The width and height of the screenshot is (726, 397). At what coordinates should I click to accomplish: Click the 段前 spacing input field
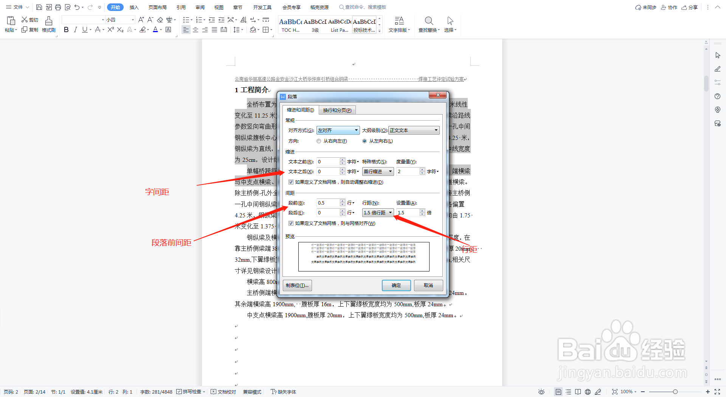tap(328, 203)
